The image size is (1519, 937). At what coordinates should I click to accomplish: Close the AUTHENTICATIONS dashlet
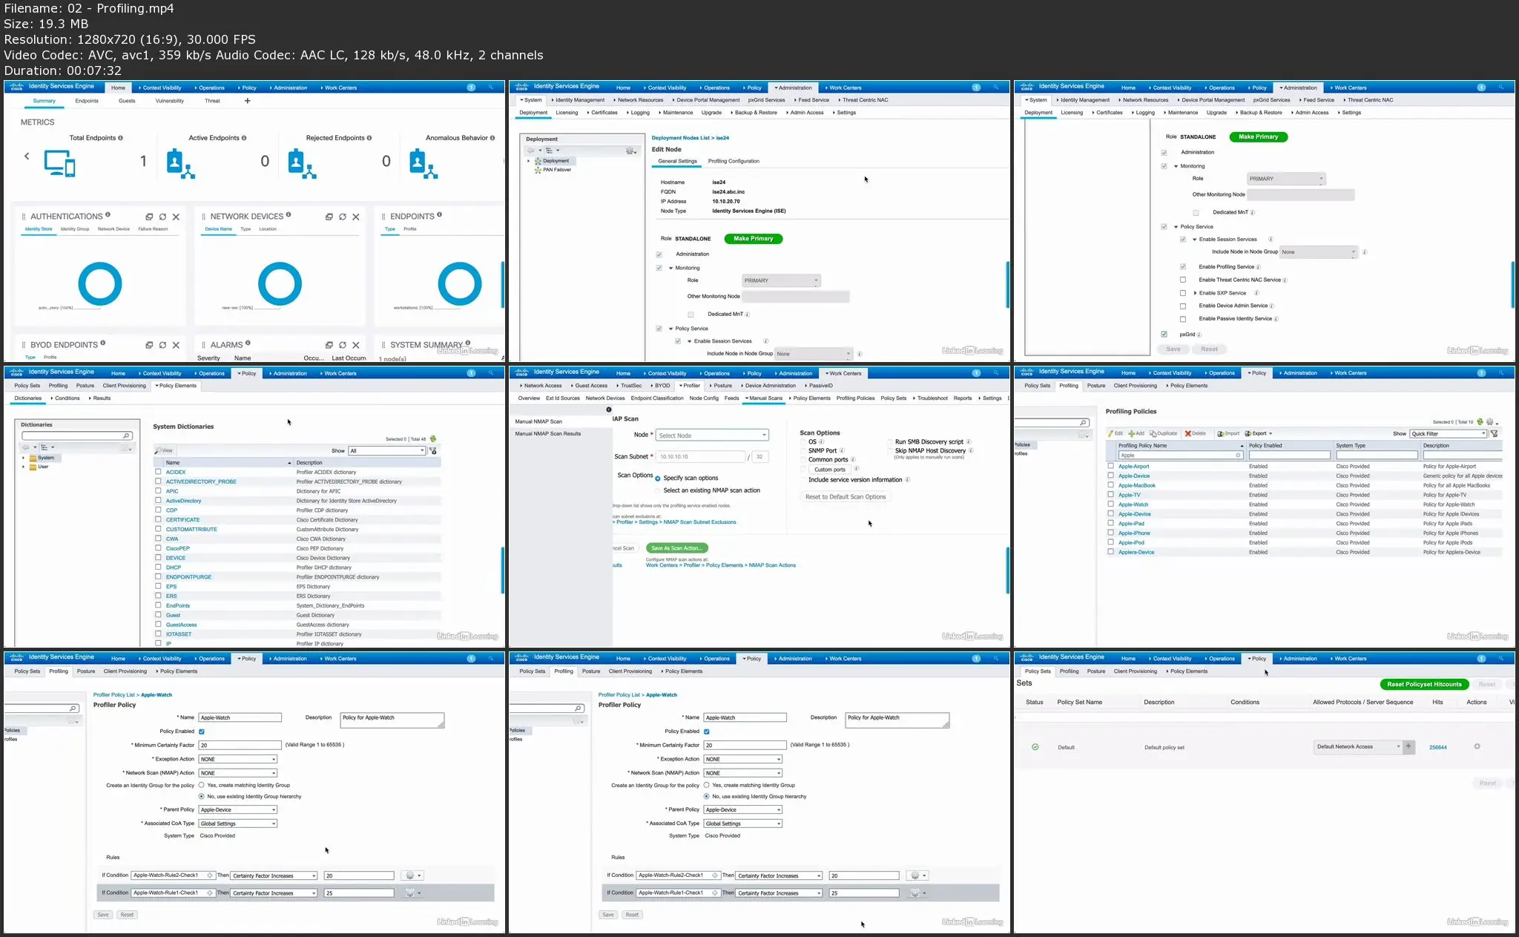[176, 217]
